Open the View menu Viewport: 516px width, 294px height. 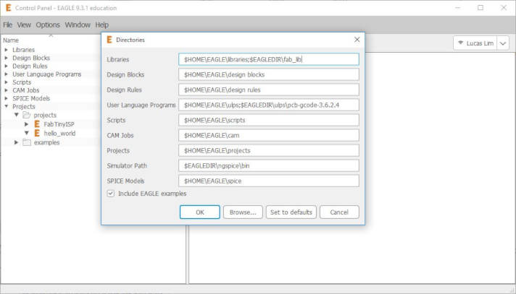(24, 25)
